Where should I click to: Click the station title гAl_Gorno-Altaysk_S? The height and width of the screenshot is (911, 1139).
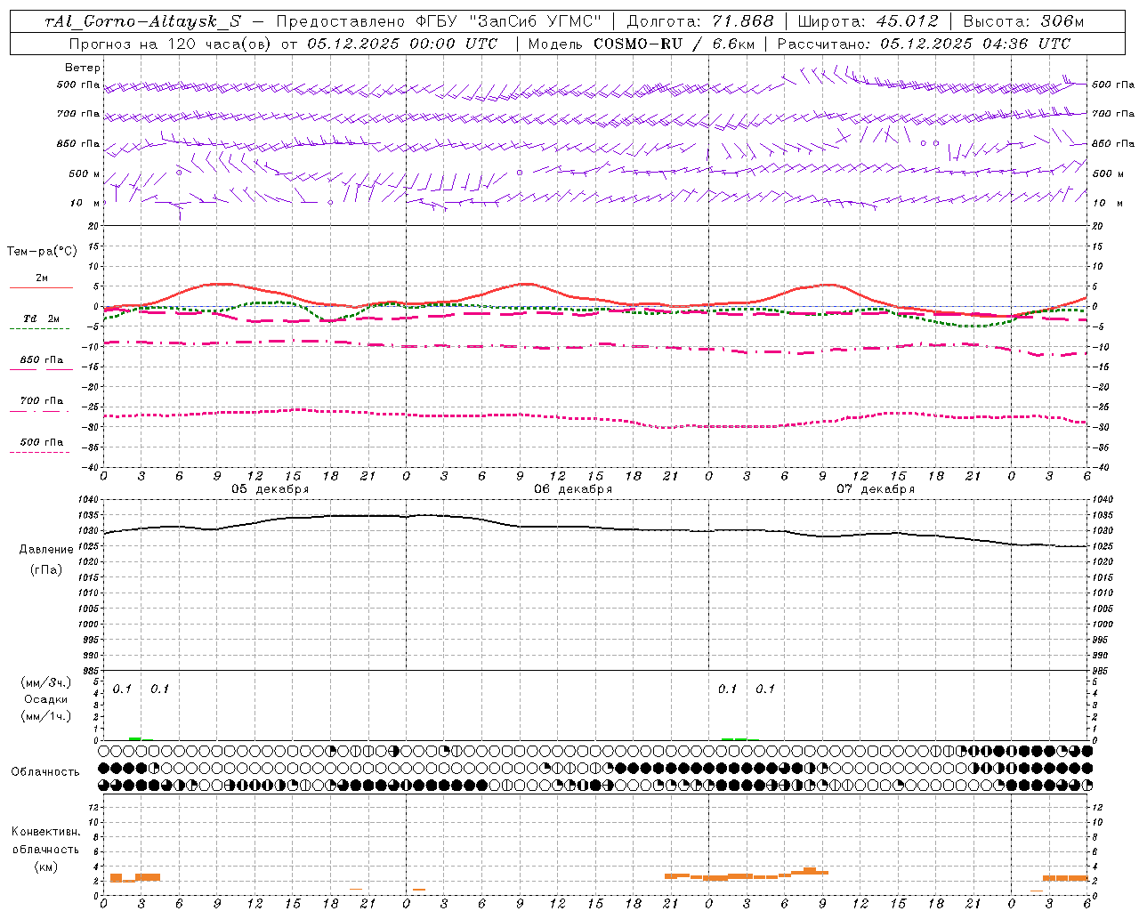[142, 21]
